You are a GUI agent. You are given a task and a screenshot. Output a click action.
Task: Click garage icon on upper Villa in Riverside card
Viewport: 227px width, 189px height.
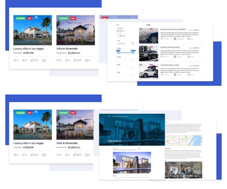pos(86,60)
